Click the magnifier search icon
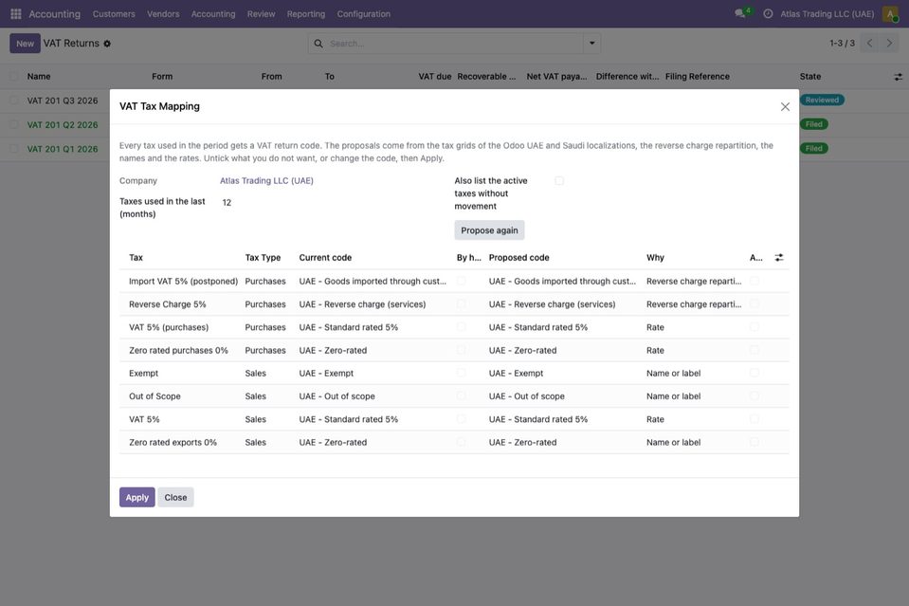Image resolution: width=909 pixels, height=606 pixels. point(318,44)
